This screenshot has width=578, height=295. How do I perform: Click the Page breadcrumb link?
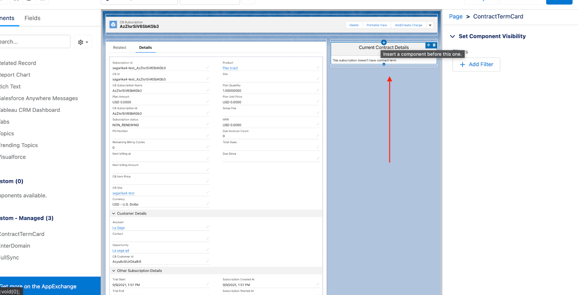(456, 17)
